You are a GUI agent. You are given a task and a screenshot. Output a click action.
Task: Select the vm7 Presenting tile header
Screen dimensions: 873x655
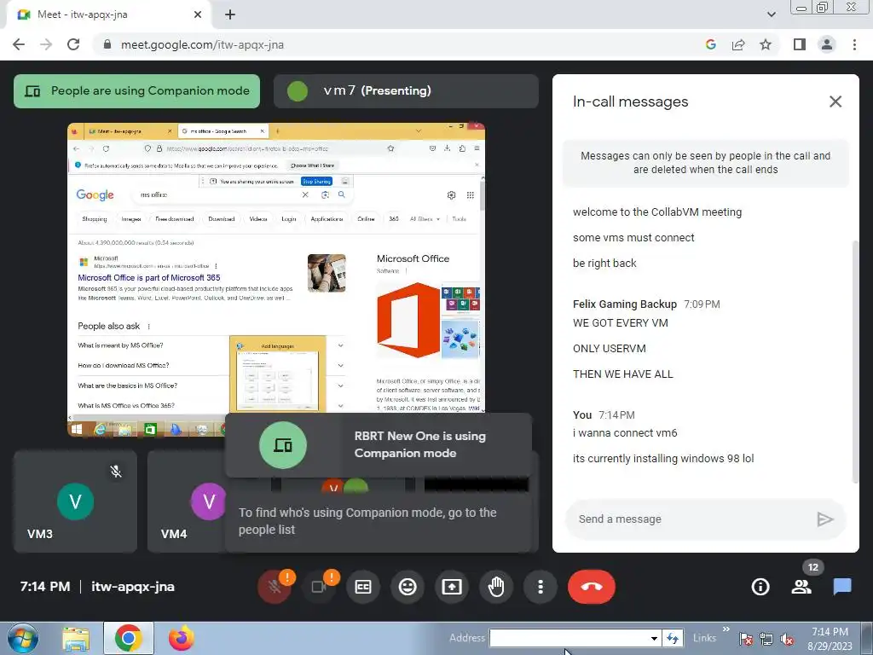(406, 90)
